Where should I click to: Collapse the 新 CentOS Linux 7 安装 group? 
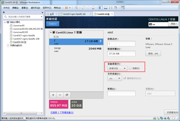tap(51, 32)
